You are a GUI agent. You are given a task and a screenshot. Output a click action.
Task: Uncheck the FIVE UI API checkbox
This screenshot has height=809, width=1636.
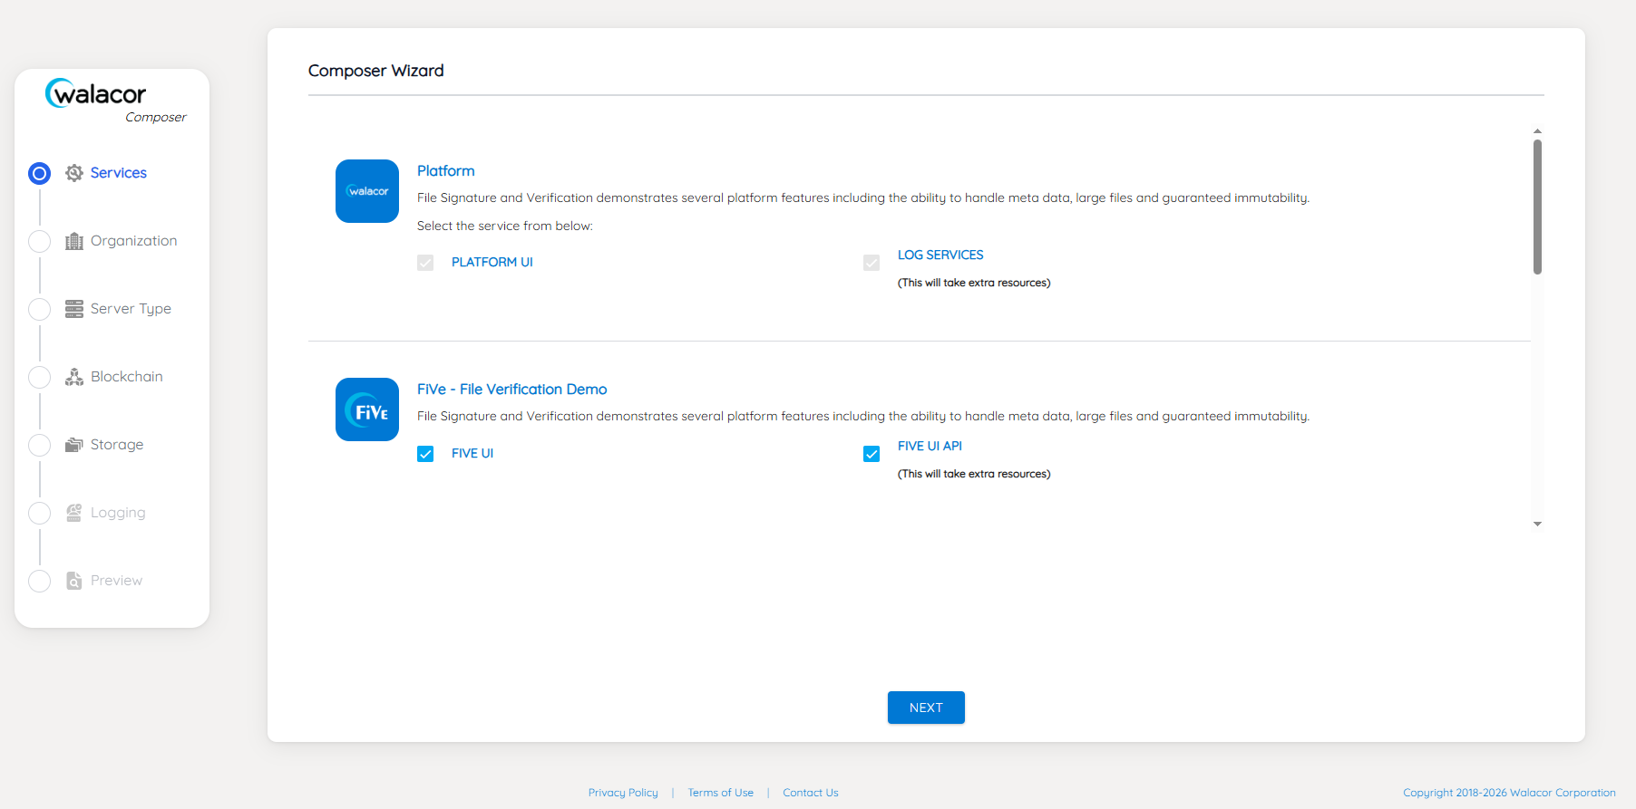point(872,454)
